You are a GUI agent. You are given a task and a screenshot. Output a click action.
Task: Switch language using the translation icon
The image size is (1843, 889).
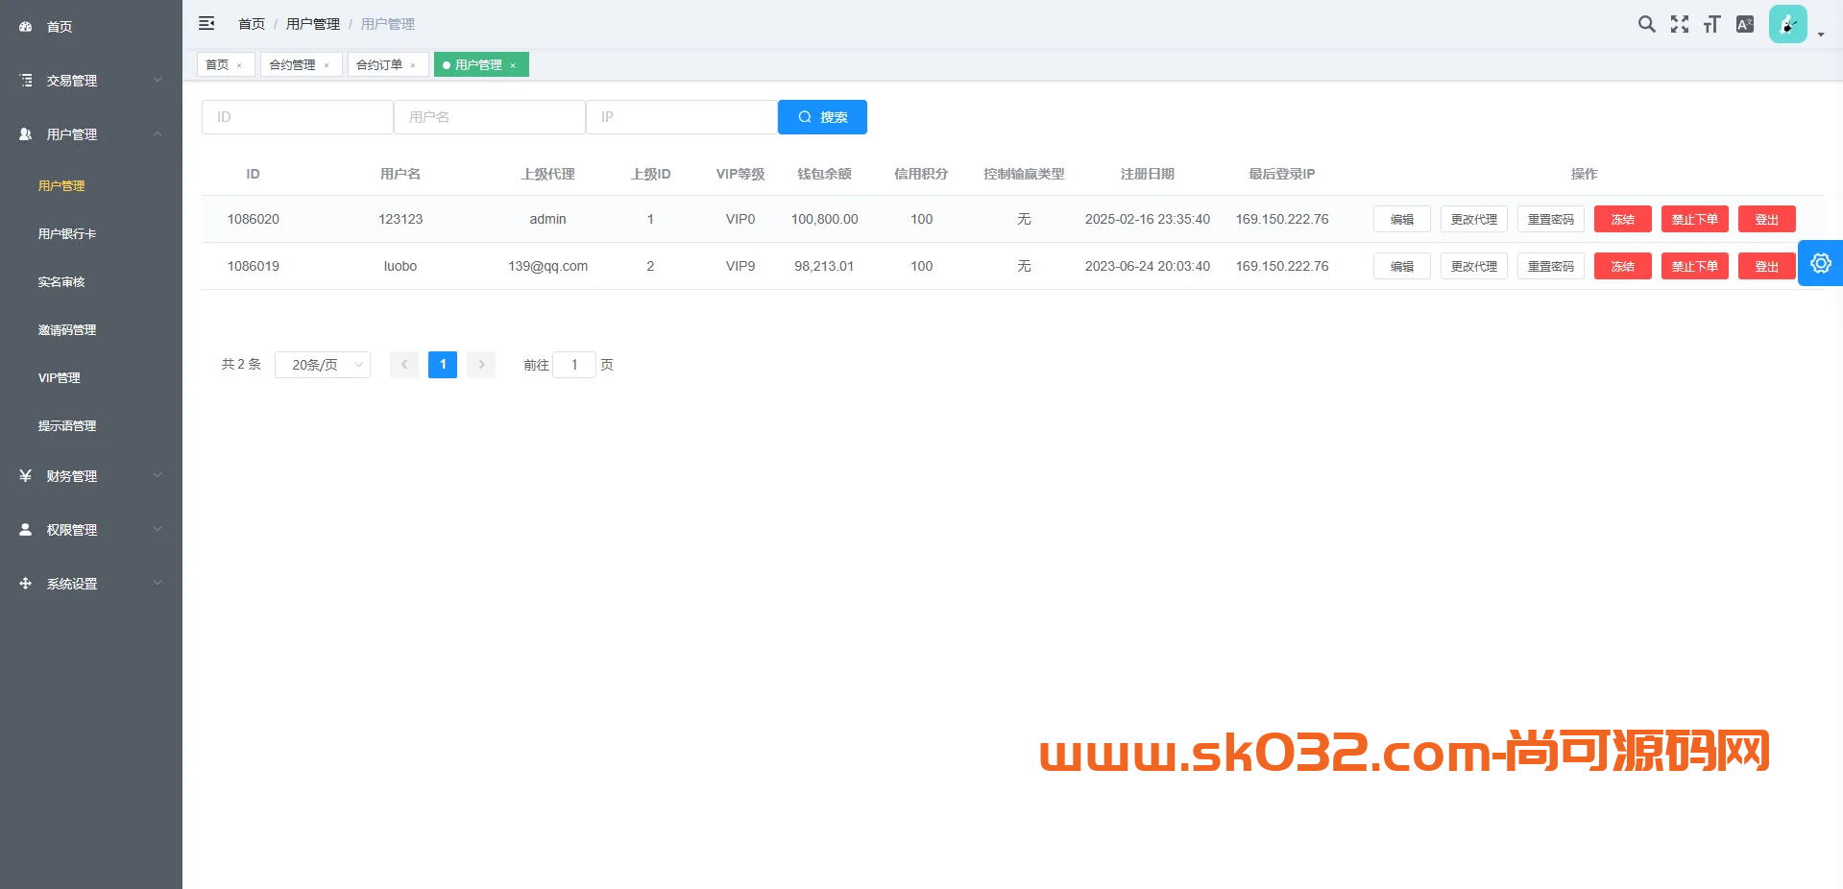(1744, 24)
